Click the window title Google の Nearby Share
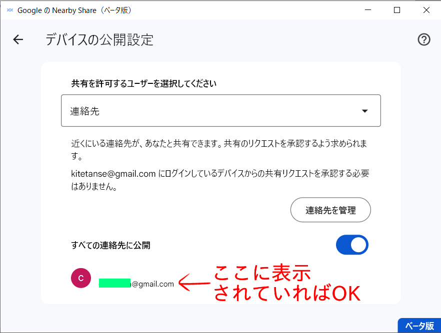 click(x=74, y=10)
